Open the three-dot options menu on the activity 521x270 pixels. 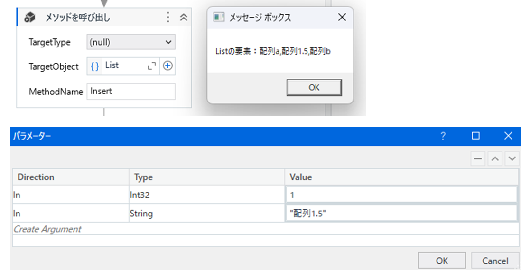(167, 18)
